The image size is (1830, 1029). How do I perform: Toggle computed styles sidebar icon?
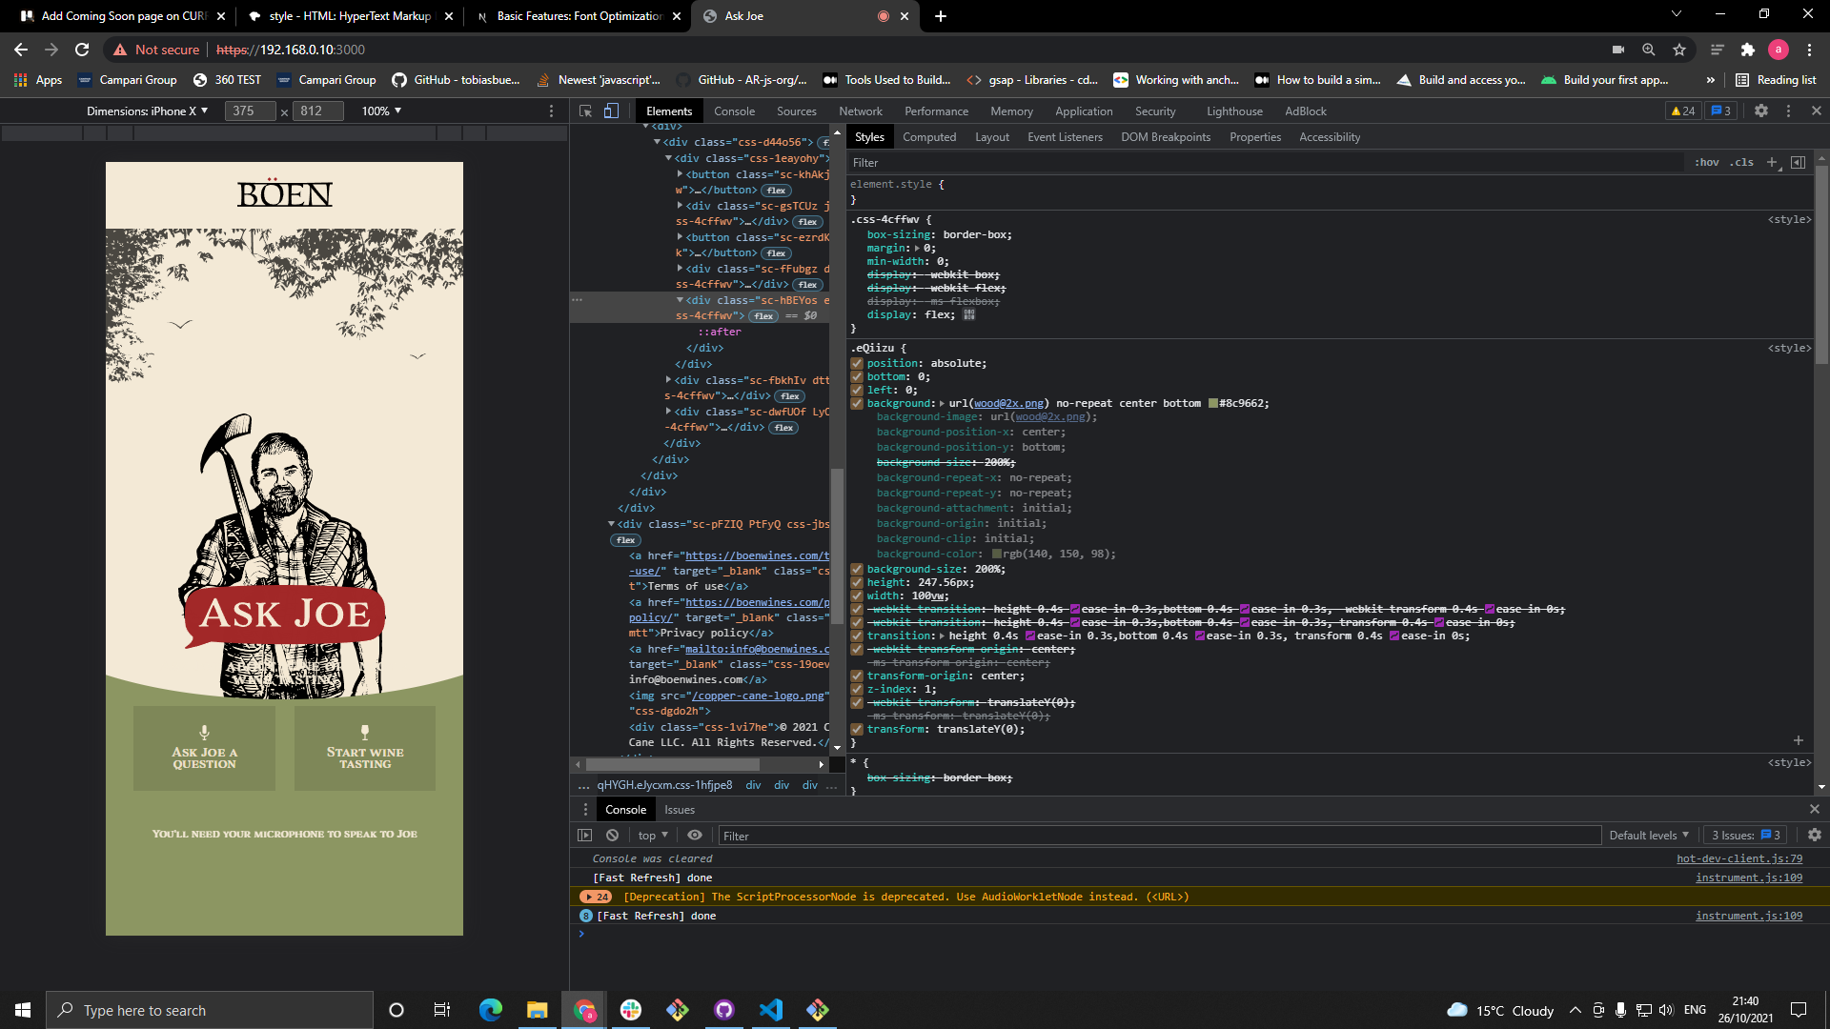[x=1798, y=163]
